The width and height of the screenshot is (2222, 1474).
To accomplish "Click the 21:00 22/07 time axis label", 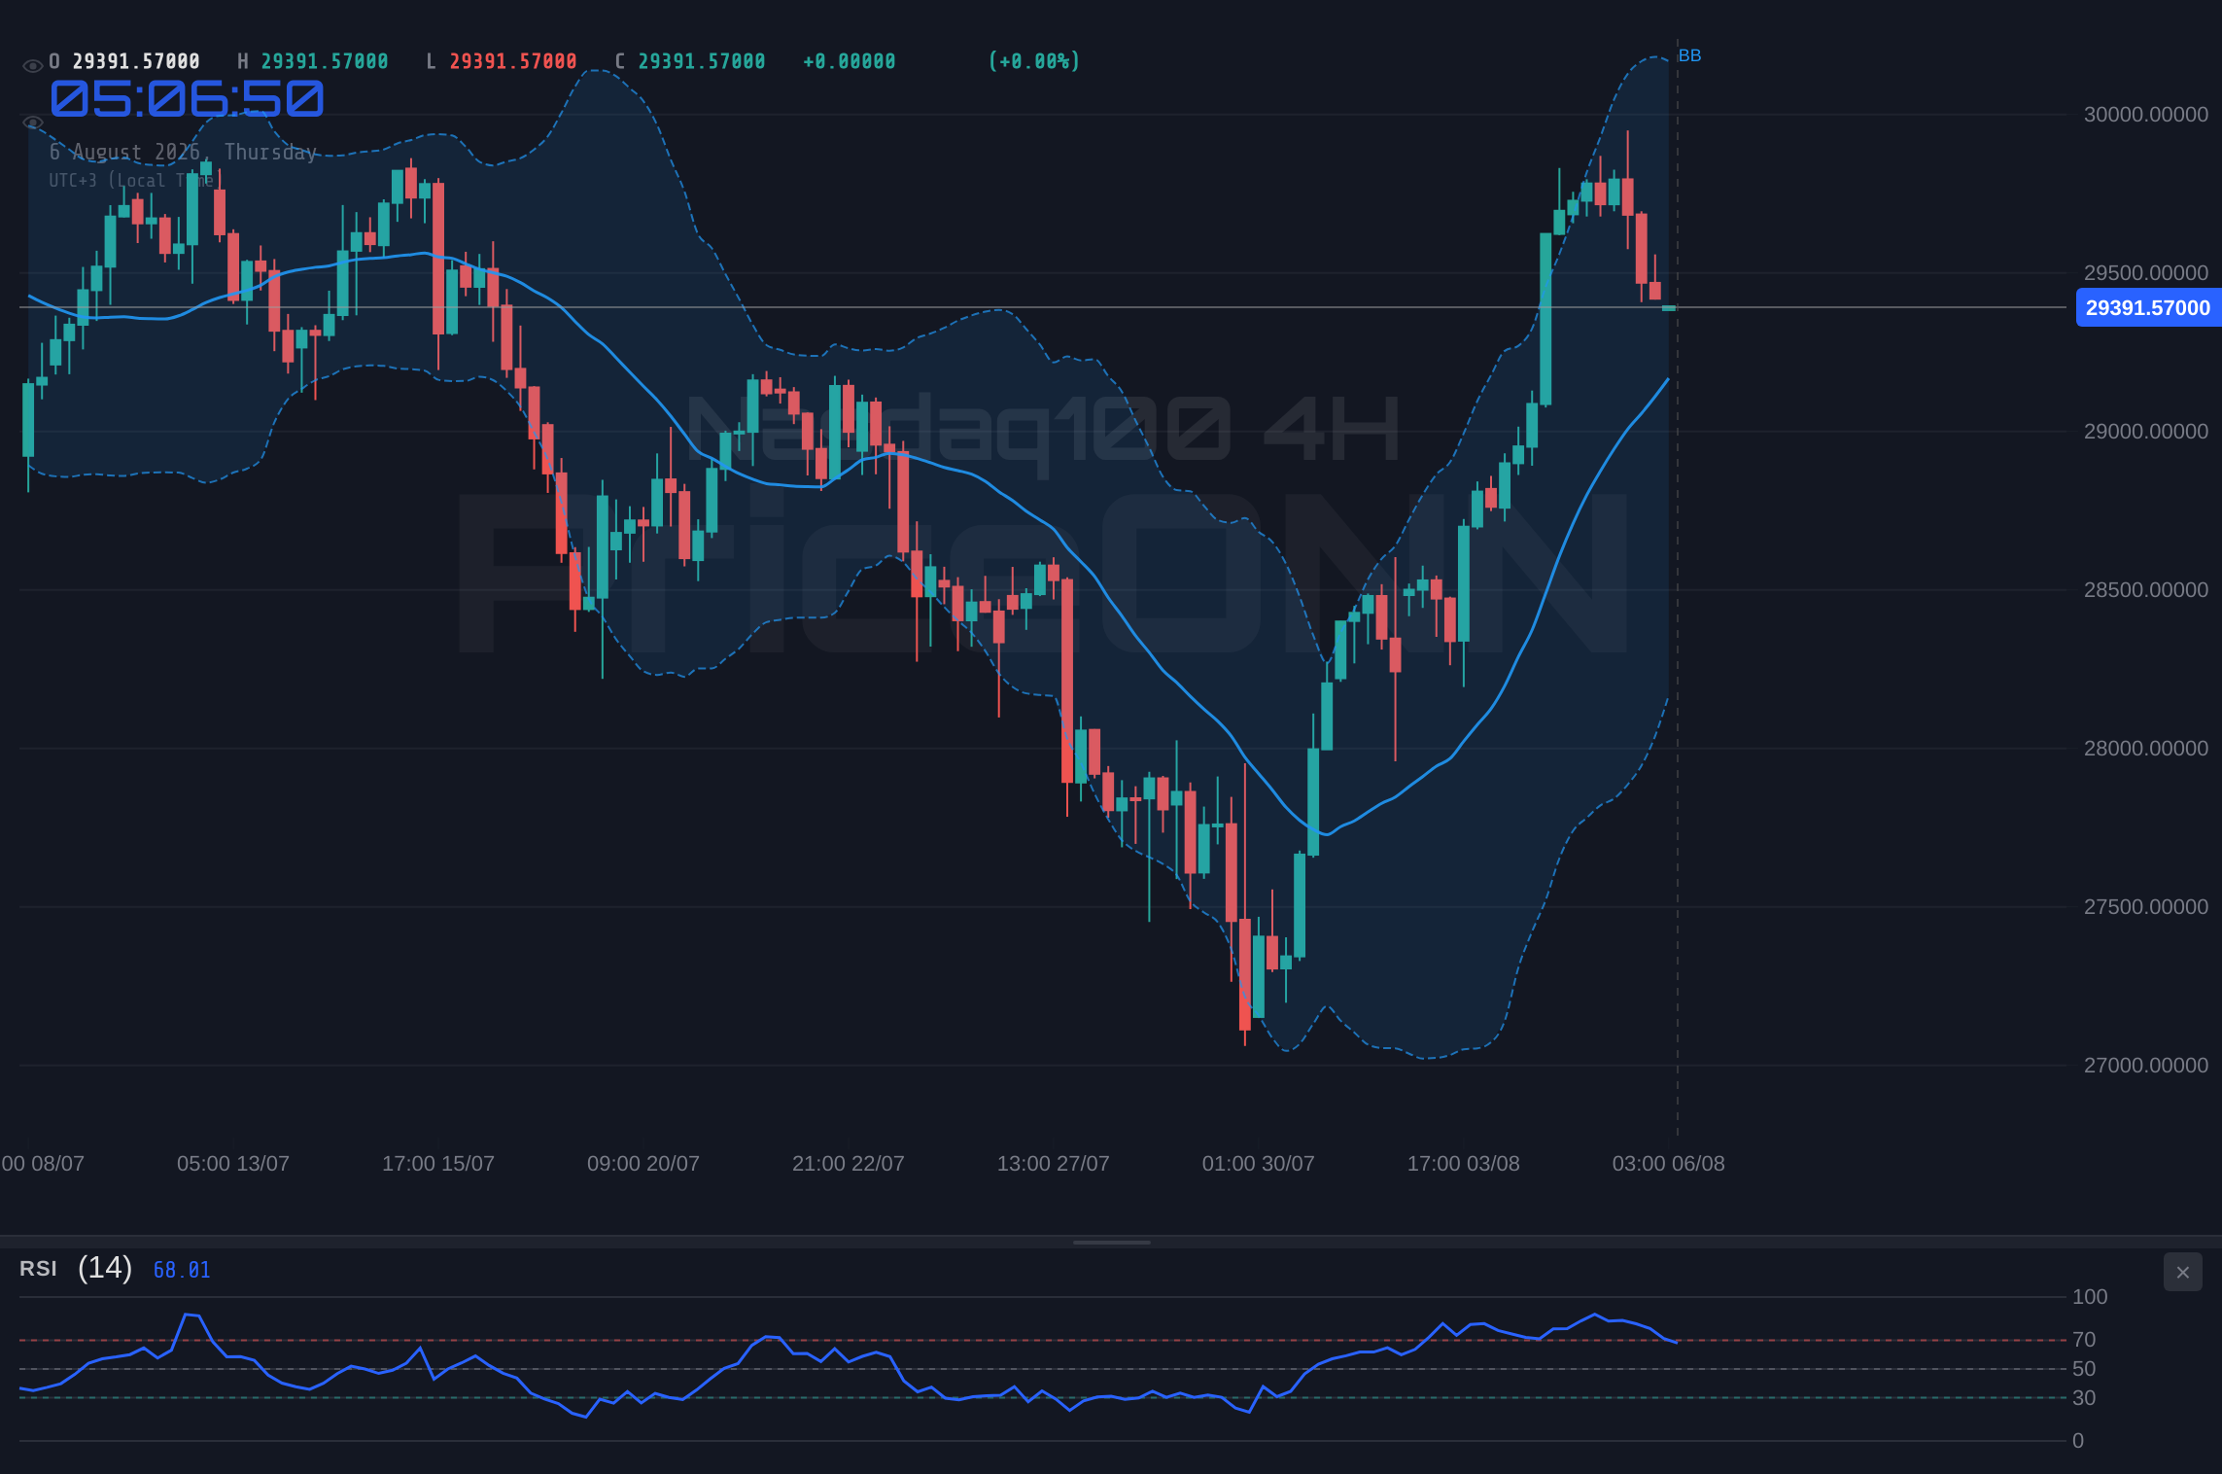I will pyautogui.click(x=849, y=1164).
